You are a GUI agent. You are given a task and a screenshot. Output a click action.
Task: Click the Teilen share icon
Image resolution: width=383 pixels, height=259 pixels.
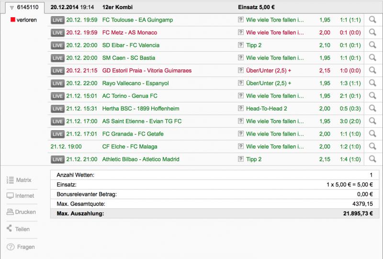pos(9,228)
